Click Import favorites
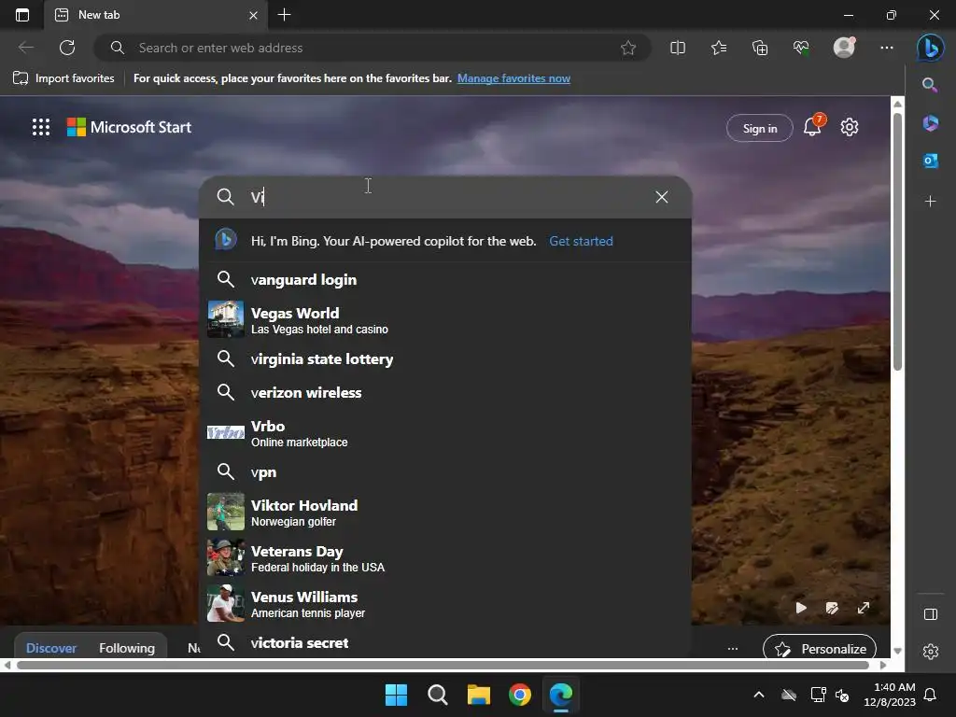Screen dimensions: 956x717 [x=64, y=78]
